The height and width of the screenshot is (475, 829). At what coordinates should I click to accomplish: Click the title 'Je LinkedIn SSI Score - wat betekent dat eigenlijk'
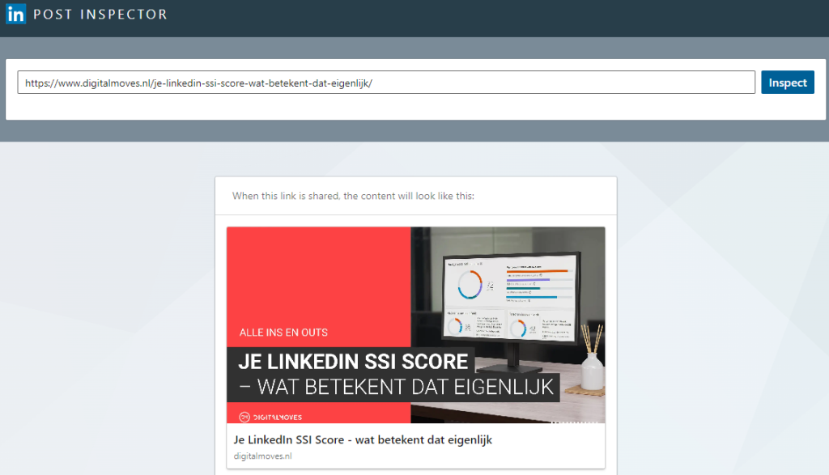[363, 439]
